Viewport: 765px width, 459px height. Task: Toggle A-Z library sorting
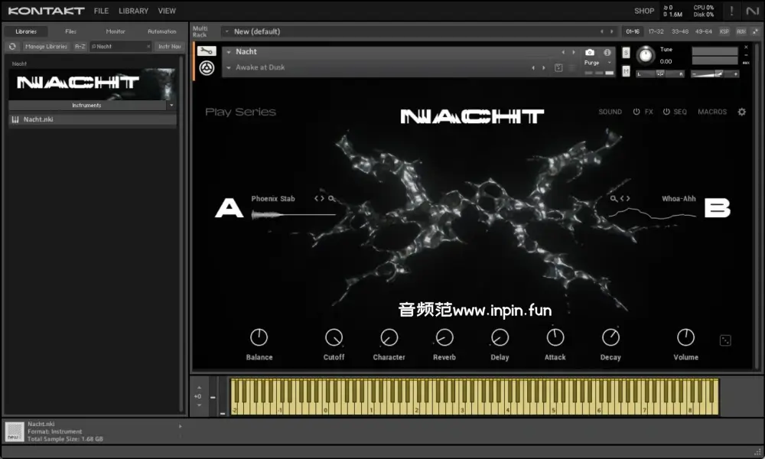(80, 47)
